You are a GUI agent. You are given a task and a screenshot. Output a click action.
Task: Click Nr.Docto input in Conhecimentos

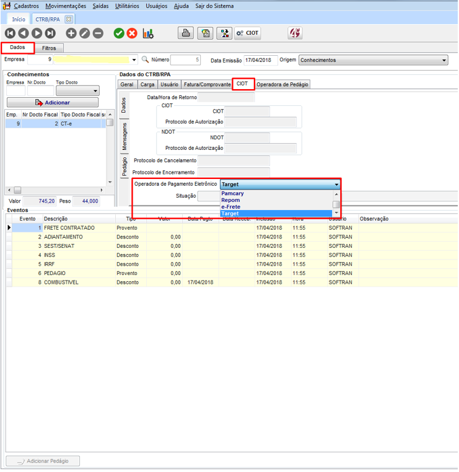click(x=40, y=90)
